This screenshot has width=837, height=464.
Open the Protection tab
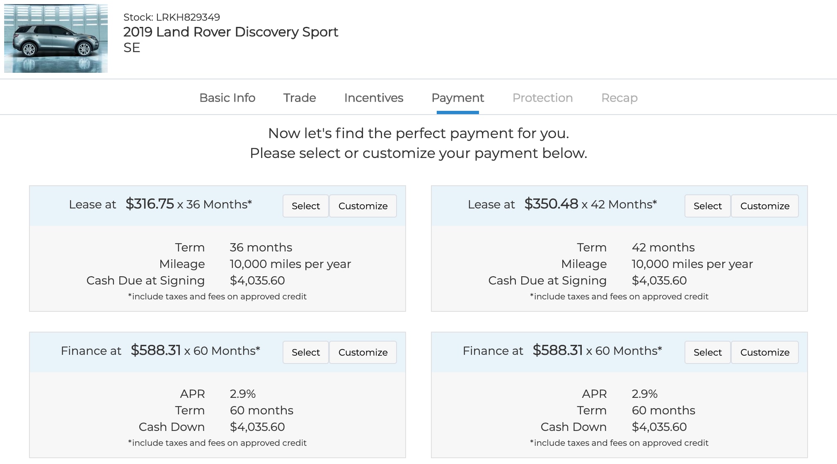coord(543,98)
